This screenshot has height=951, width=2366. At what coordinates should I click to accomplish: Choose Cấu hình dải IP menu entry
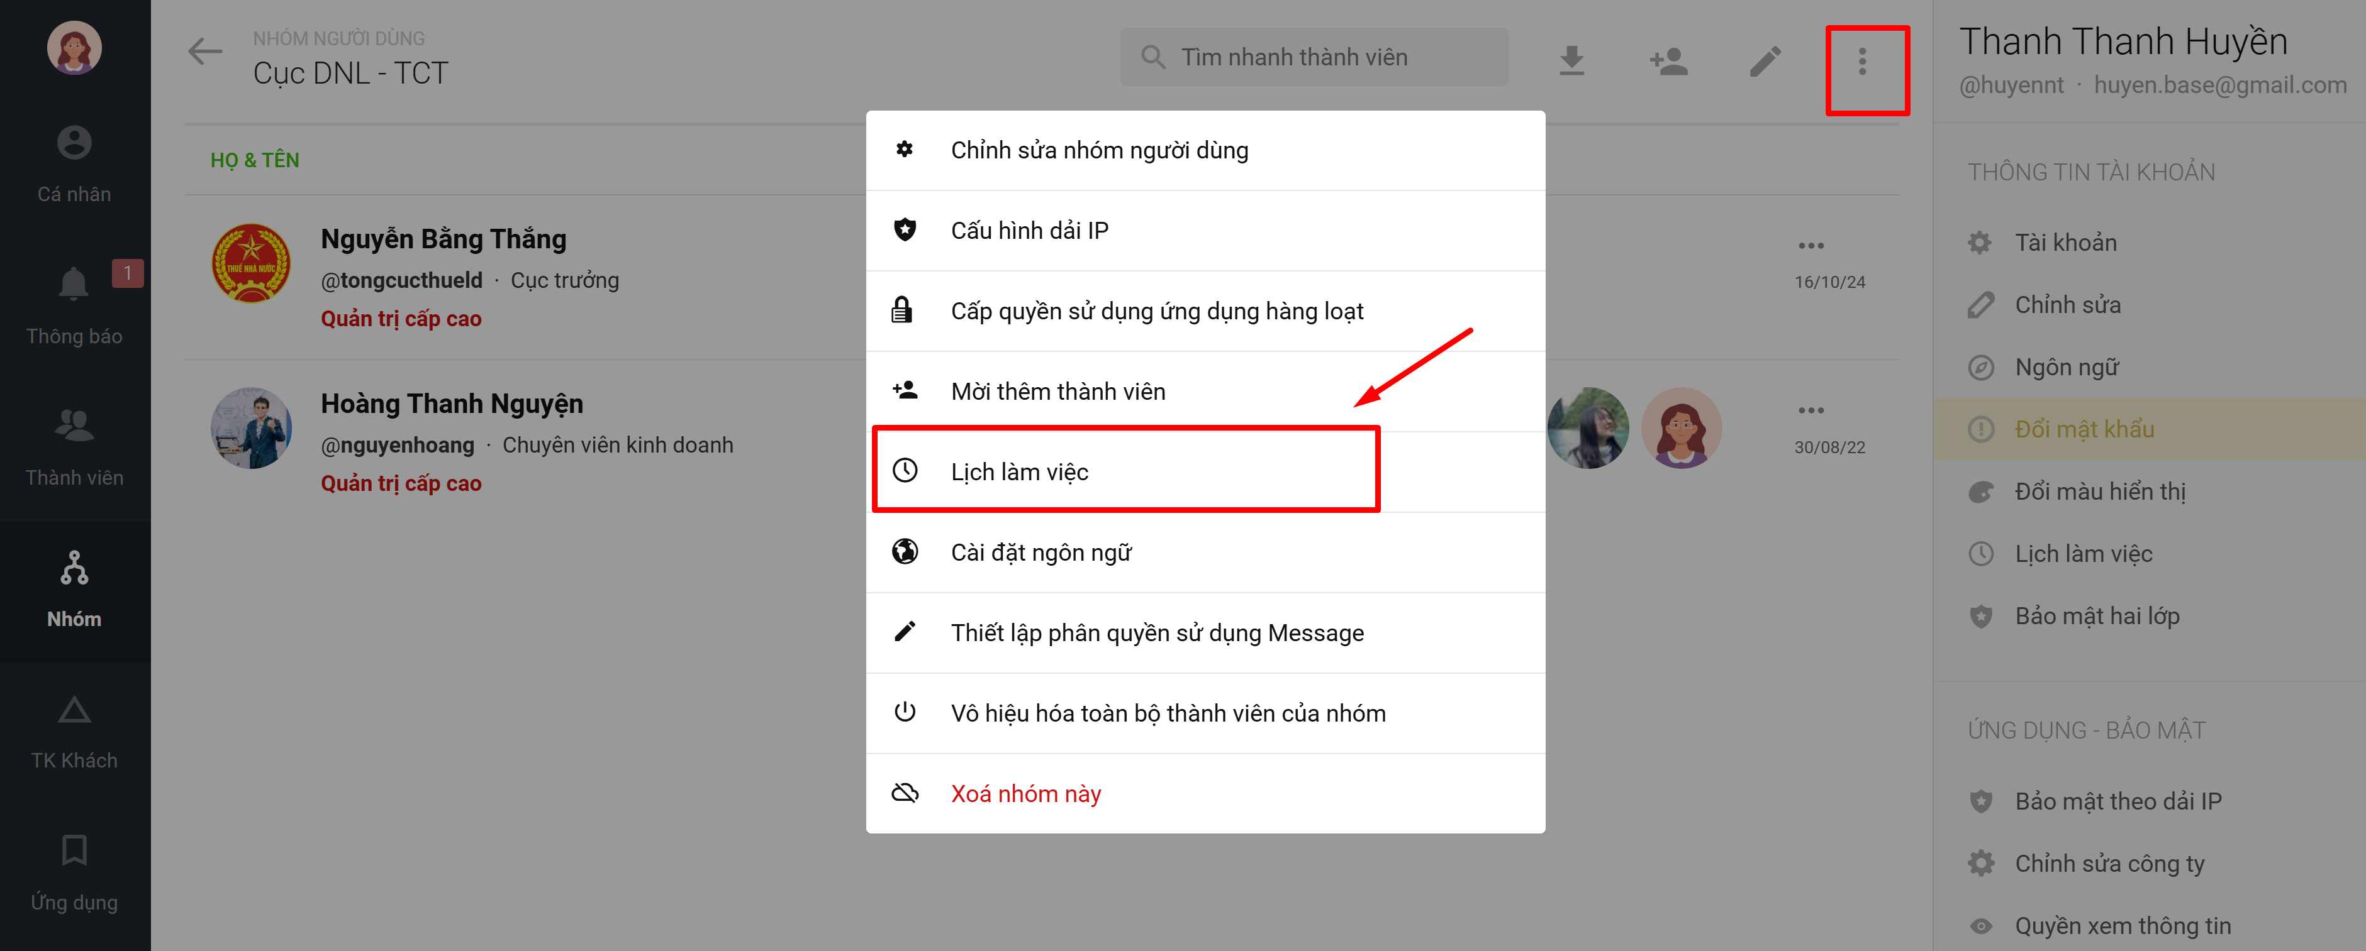[x=1029, y=229]
